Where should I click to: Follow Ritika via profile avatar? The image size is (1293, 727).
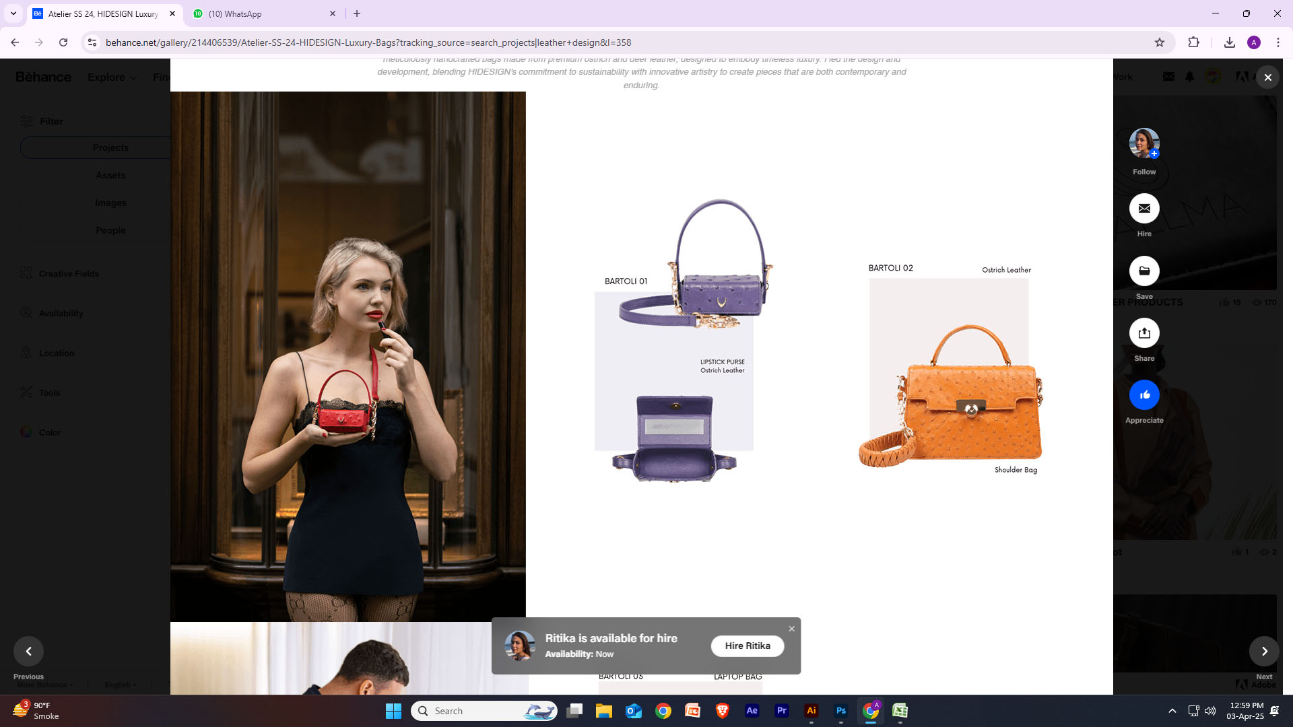[1144, 143]
